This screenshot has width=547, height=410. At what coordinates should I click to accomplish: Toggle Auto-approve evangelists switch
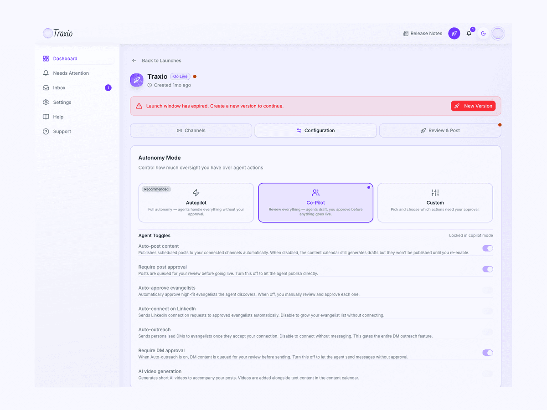488,290
